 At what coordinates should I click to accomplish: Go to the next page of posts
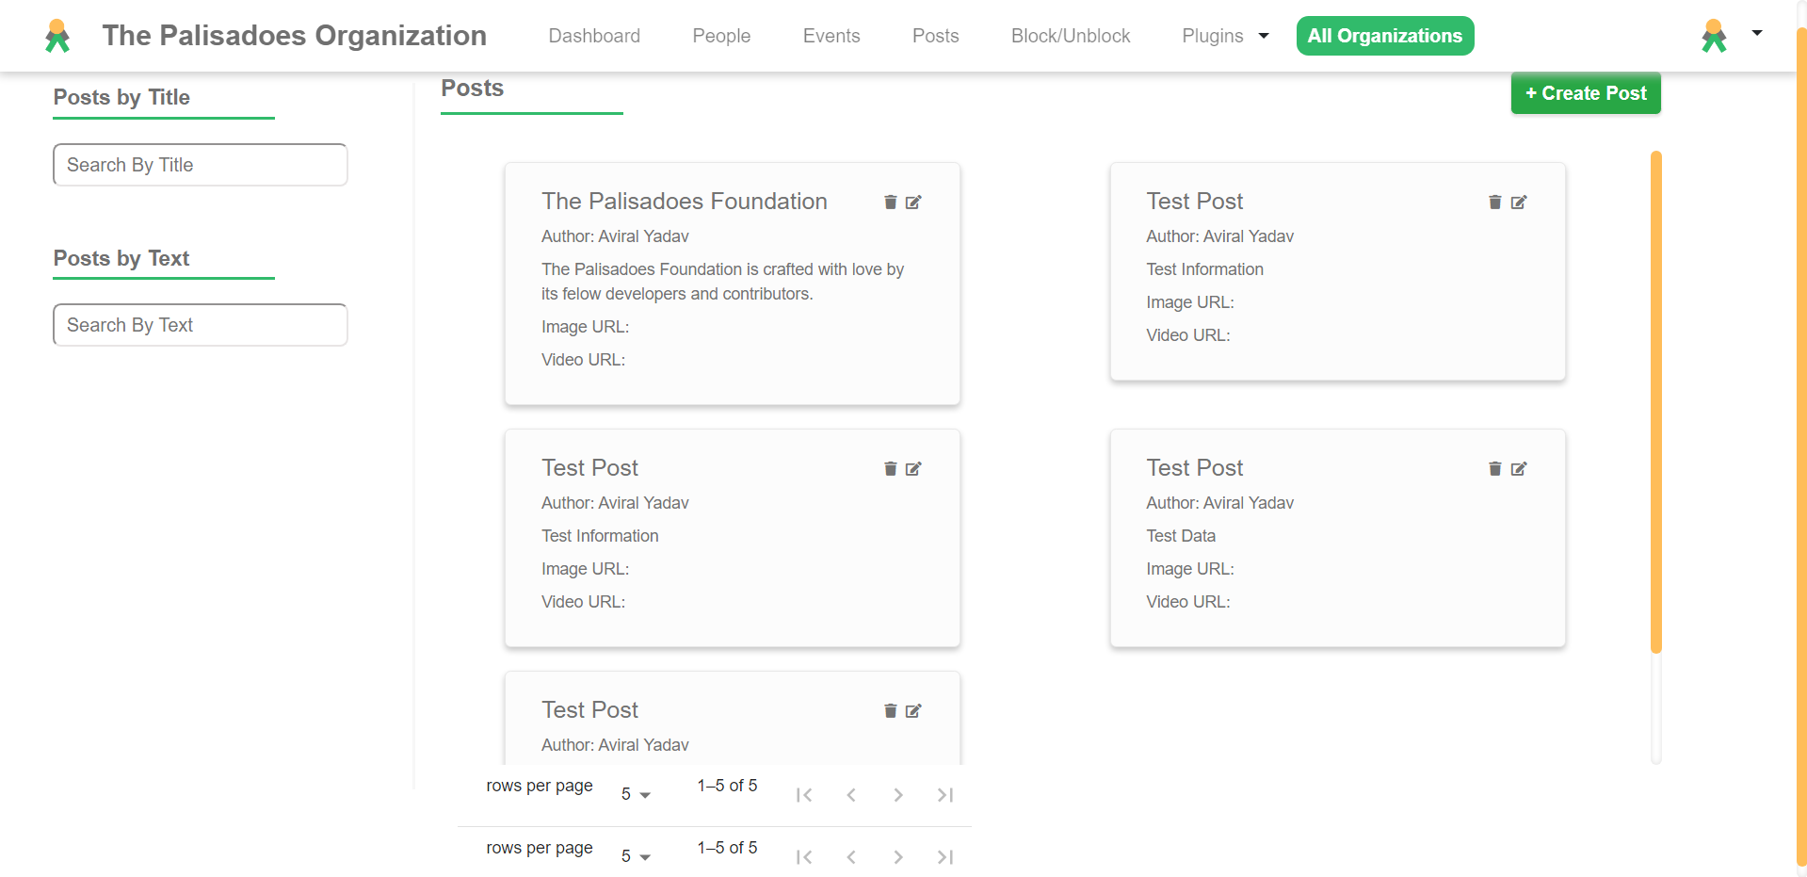tap(897, 794)
